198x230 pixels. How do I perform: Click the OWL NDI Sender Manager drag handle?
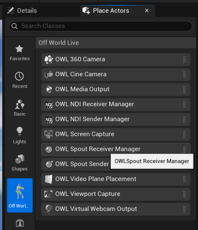pyautogui.click(x=185, y=119)
